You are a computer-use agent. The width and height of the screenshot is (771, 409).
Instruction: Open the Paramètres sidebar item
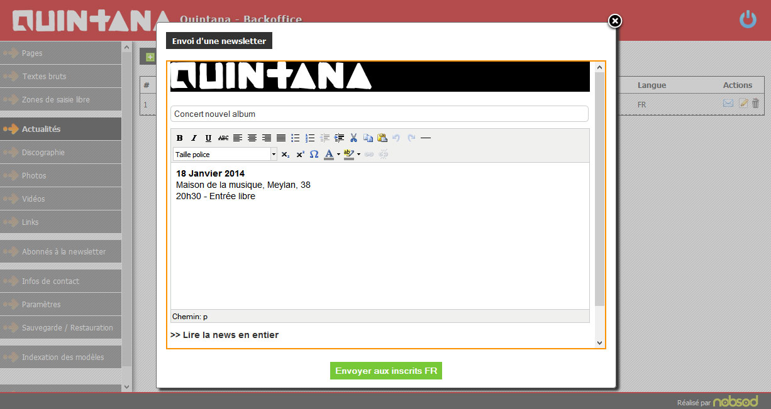pyautogui.click(x=60, y=304)
